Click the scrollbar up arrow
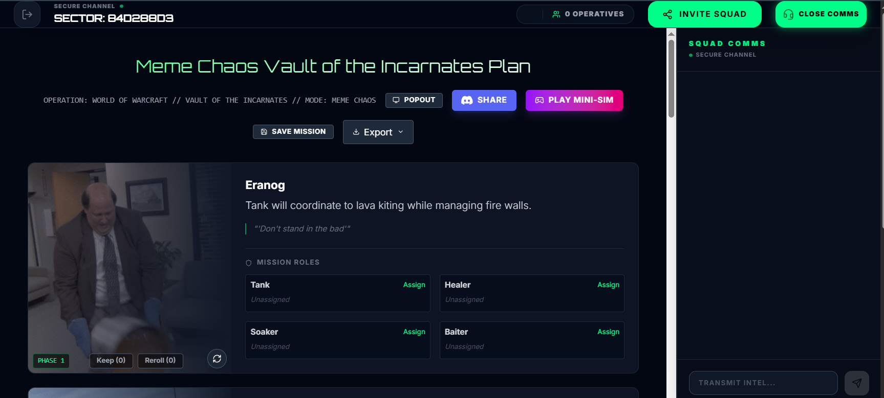884x398 pixels. [x=671, y=34]
